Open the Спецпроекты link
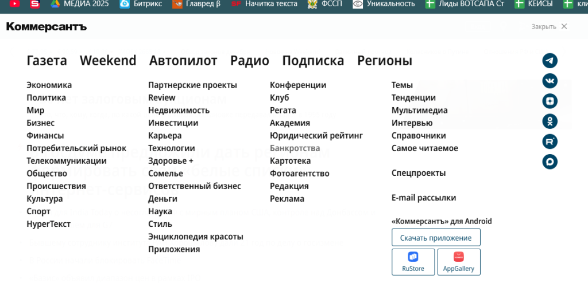The width and height of the screenshot is (588, 287). tap(419, 173)
